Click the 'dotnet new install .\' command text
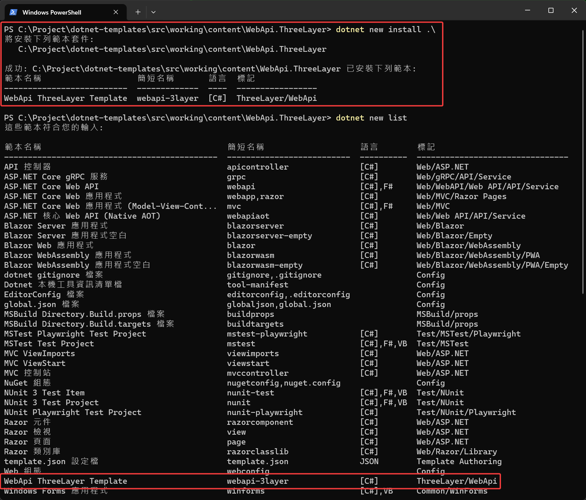Screen dimensions: 586x500 point(385,30)
